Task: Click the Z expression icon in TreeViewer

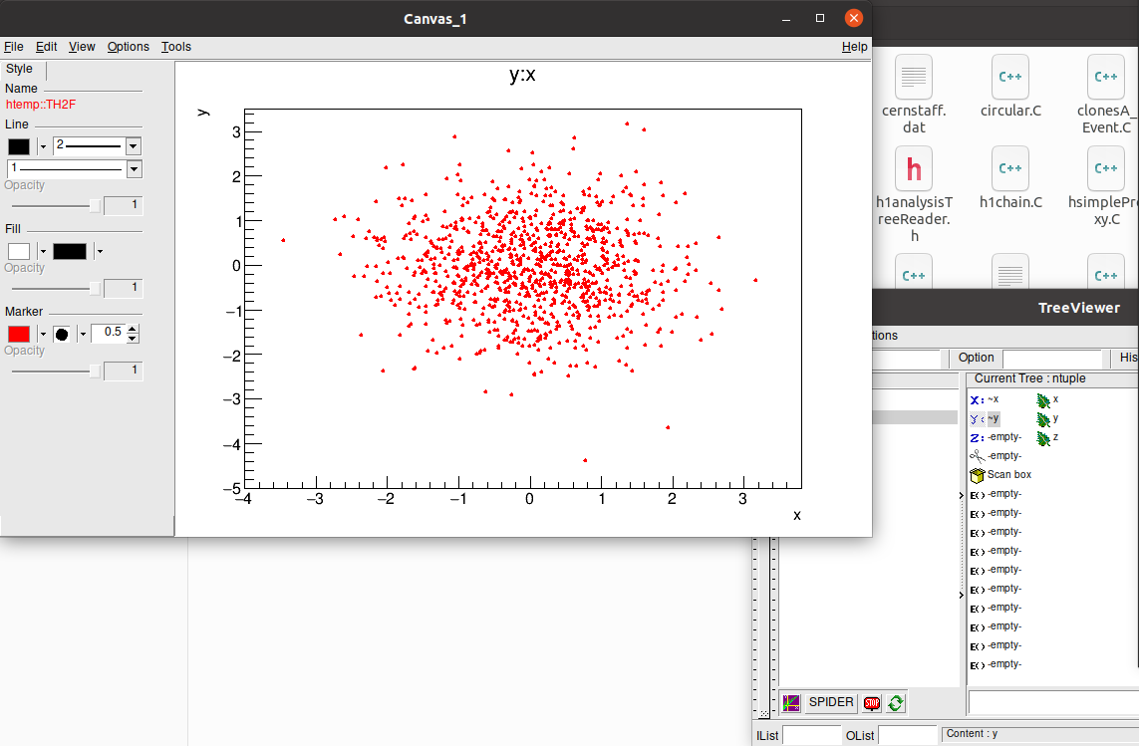Action: (x=977, y=438)
